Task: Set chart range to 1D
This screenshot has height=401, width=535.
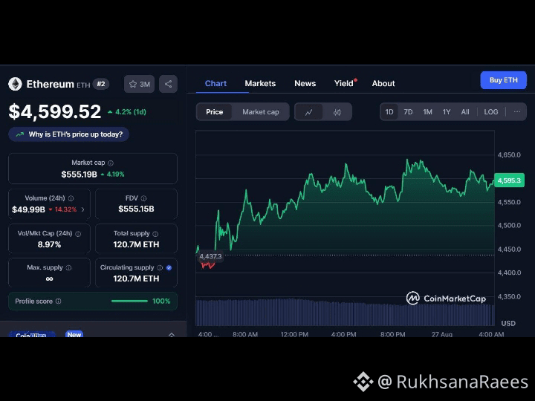Action: click(389, 112)
